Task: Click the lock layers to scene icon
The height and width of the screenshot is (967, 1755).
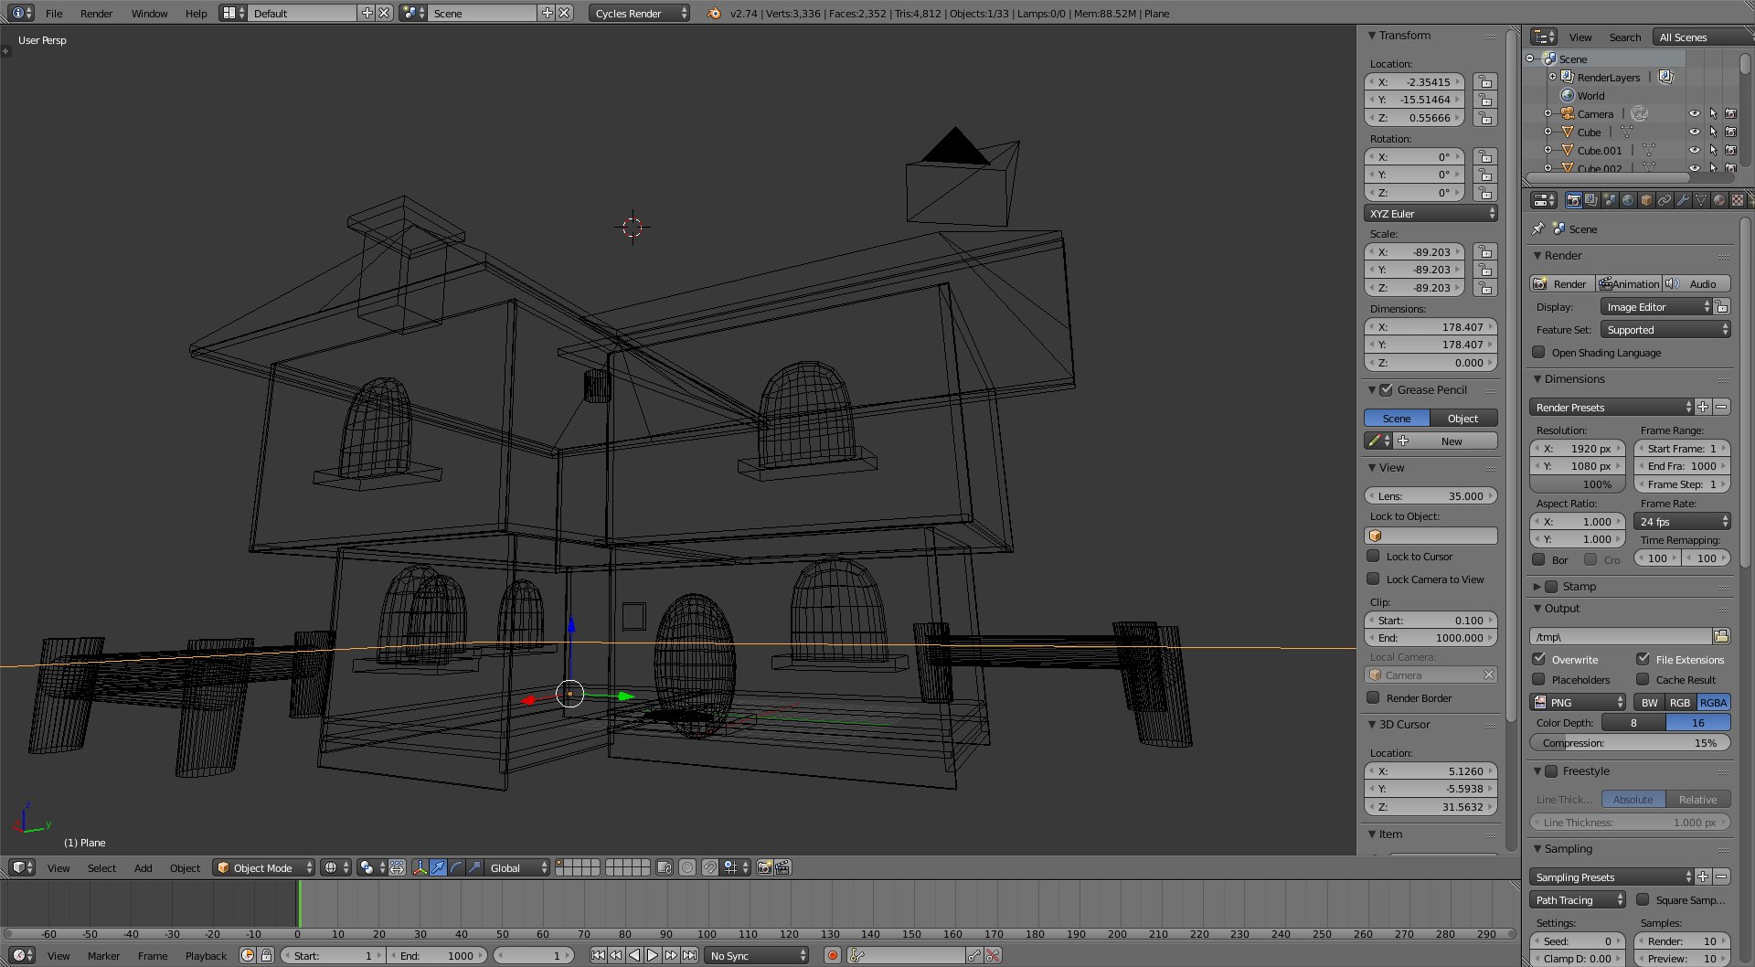Action: tap(665, 867)
